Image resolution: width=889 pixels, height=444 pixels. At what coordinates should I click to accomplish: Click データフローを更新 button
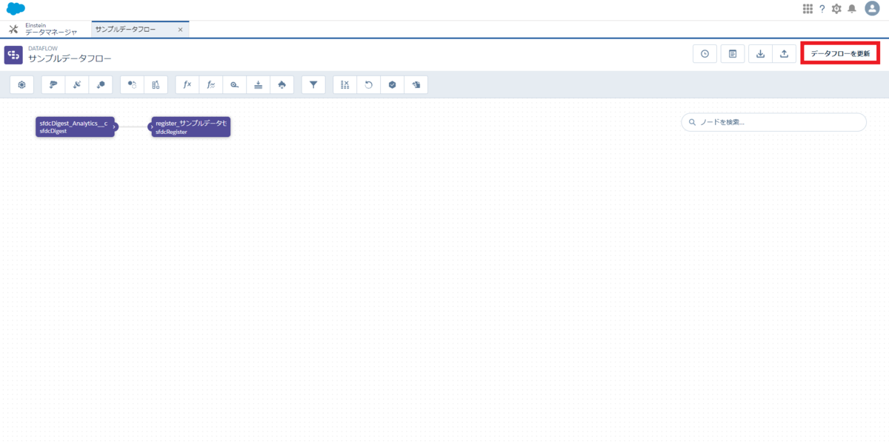tap(840, 54)
